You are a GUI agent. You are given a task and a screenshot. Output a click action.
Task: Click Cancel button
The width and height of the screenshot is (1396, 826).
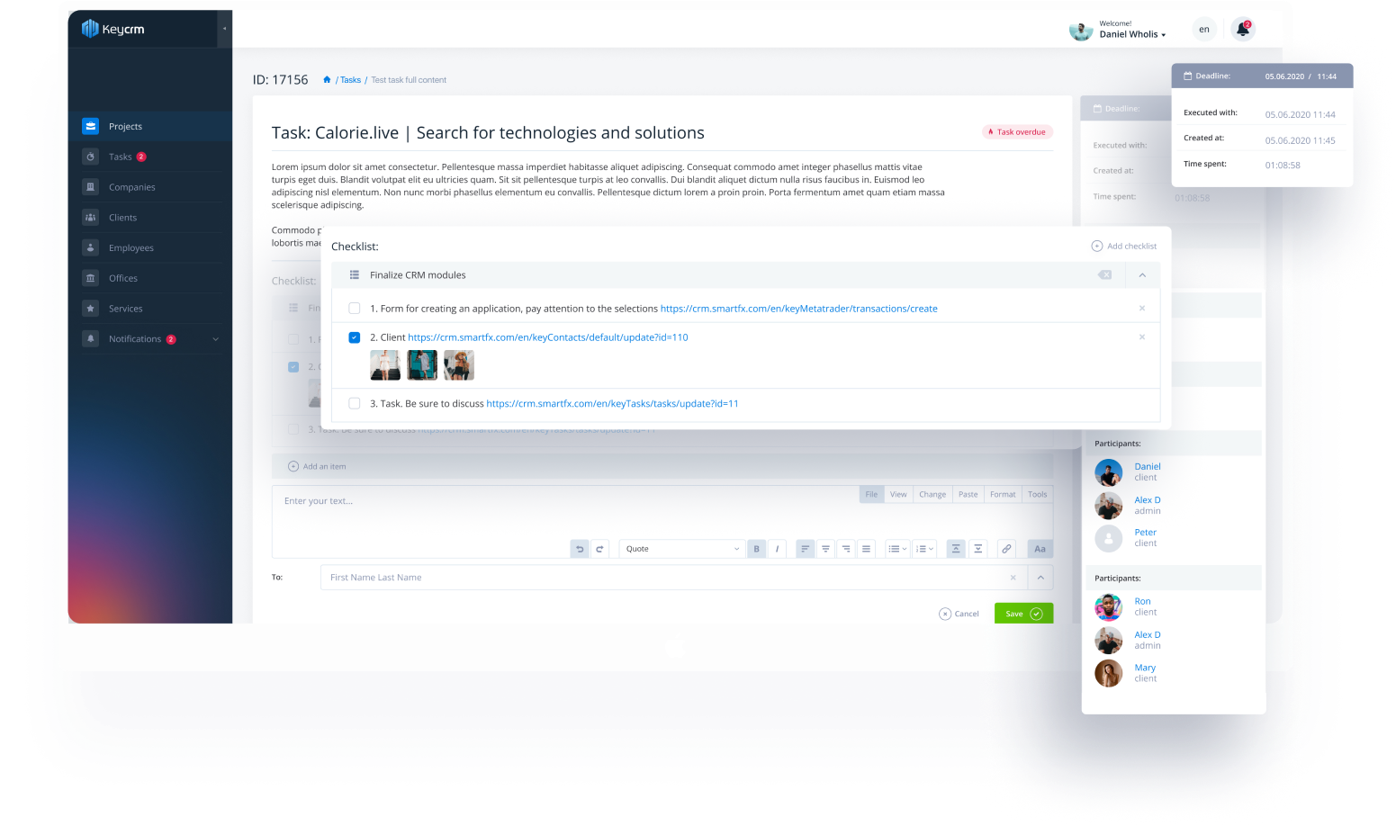959,615
